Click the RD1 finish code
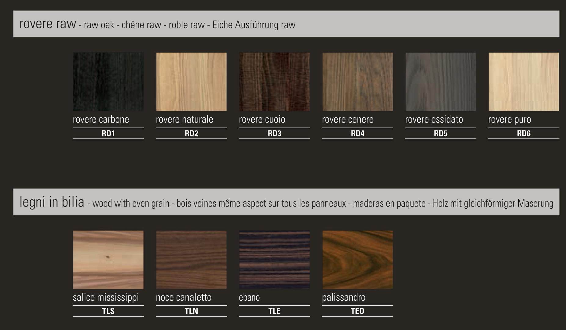The height and width of the screenshot is (330, 566). [x=108, y=133]
